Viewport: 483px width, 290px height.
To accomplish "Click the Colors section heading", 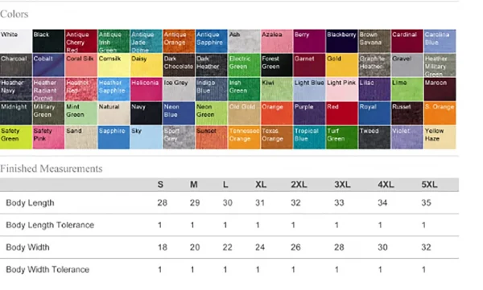I will 14,14.
